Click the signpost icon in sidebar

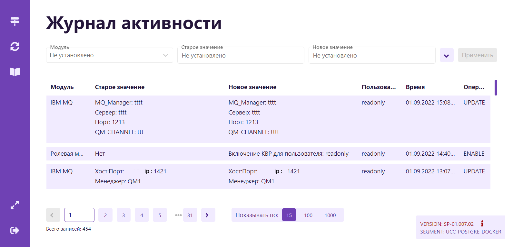(x=15, y=21)
